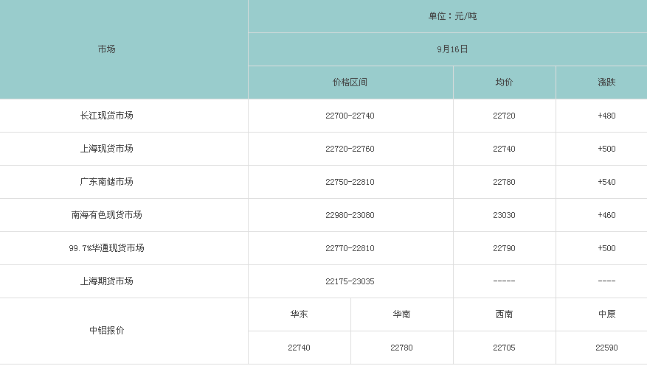Screen dimensions: 647x366
Task: Click the 均价 column header
Action: coord(504,82)
